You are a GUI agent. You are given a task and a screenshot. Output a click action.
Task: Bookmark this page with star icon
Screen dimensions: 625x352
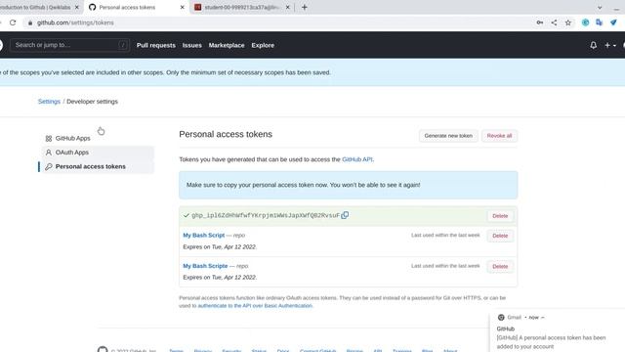pos(568,22)
